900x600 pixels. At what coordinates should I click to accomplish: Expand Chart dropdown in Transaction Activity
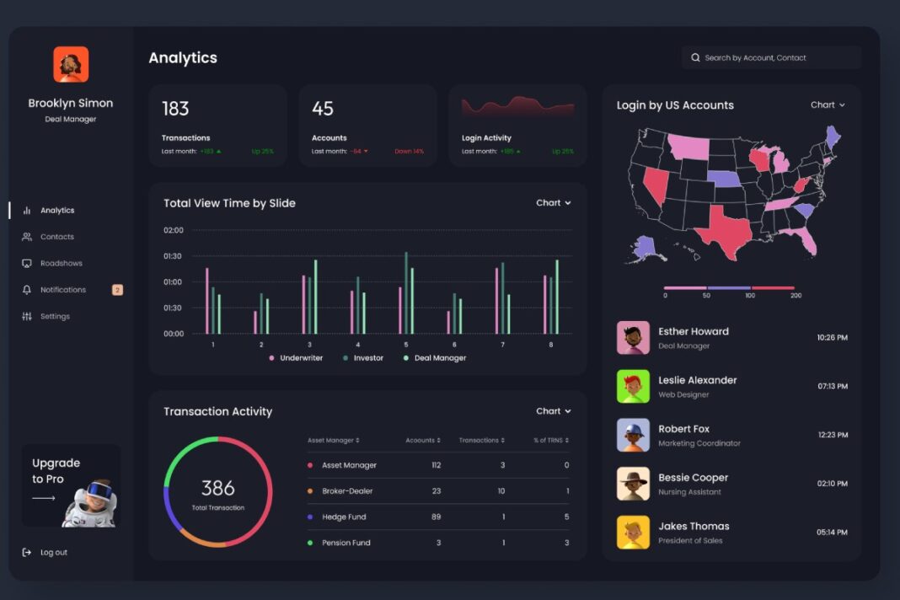pyautogui.click(x=554, y=411)
